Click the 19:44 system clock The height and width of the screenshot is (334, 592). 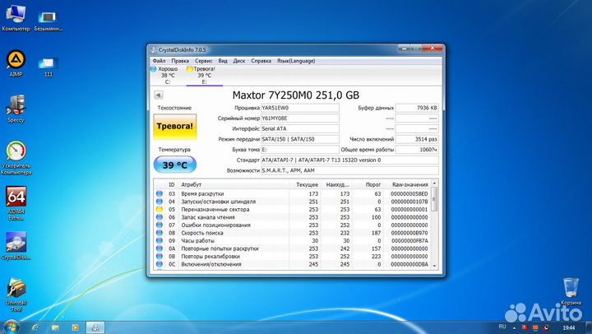(569, 327)
